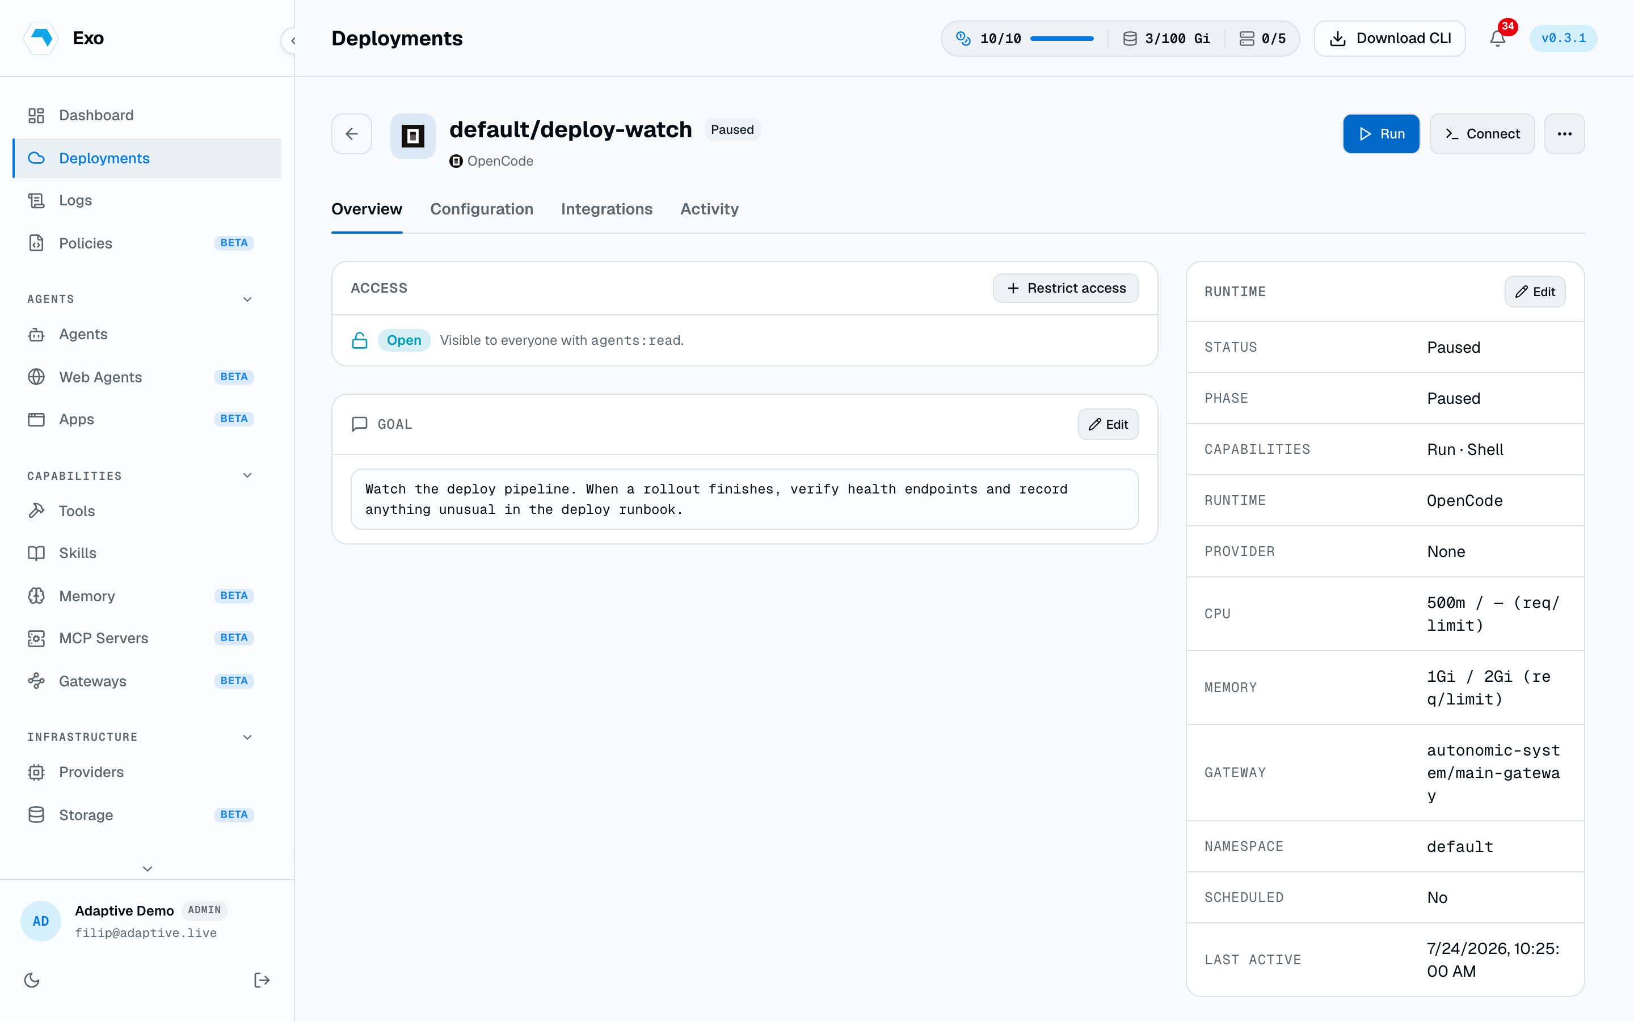Click the 10/10 quota progress bar
Image resolution: width=1634 pixels, height=1021 pixels.
pyautogui.click(x=1062, y=39)
